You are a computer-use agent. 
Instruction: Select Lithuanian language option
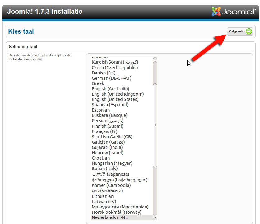(122, 196)
